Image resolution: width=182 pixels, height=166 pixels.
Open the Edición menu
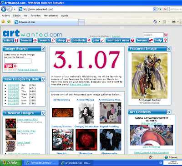[x=17, y=15]
